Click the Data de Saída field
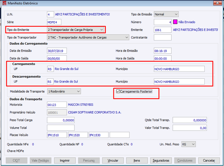Image resolution: width=224 pixels, height=166 pixels. tap(57, 58)
